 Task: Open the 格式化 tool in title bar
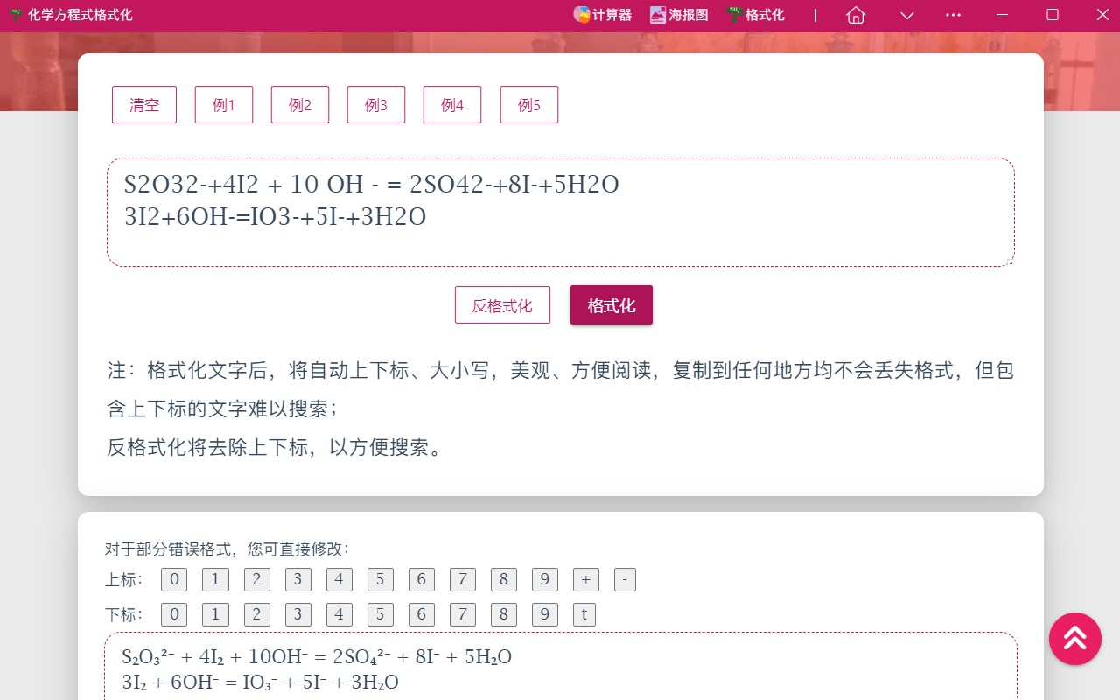click(x=755, y=15)
